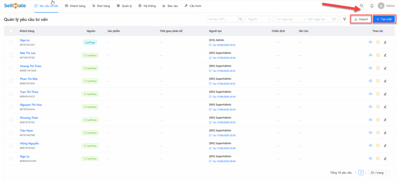Edit the Mai Thi Lan request
The width and height of the screenshot is (398, 181).
tap(385, 55)
